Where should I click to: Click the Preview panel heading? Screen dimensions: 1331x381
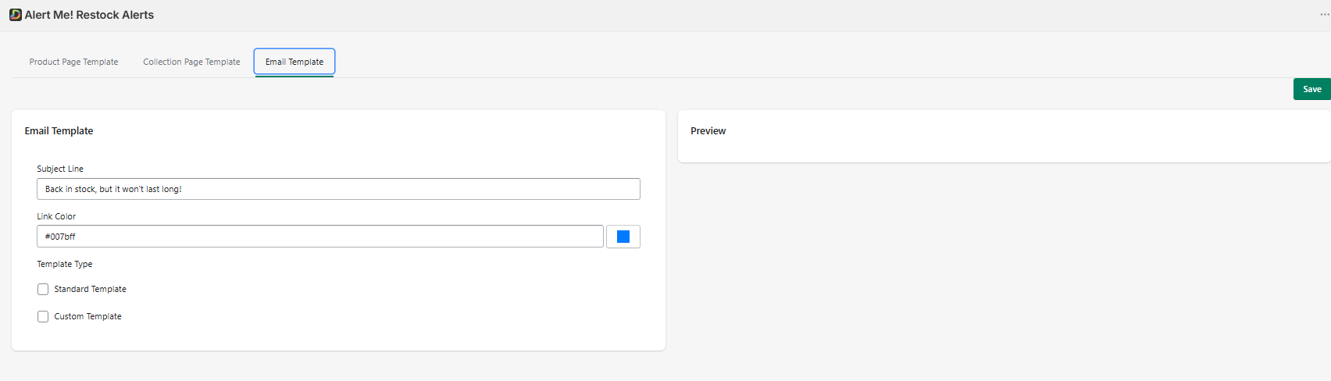pos(708,131)
